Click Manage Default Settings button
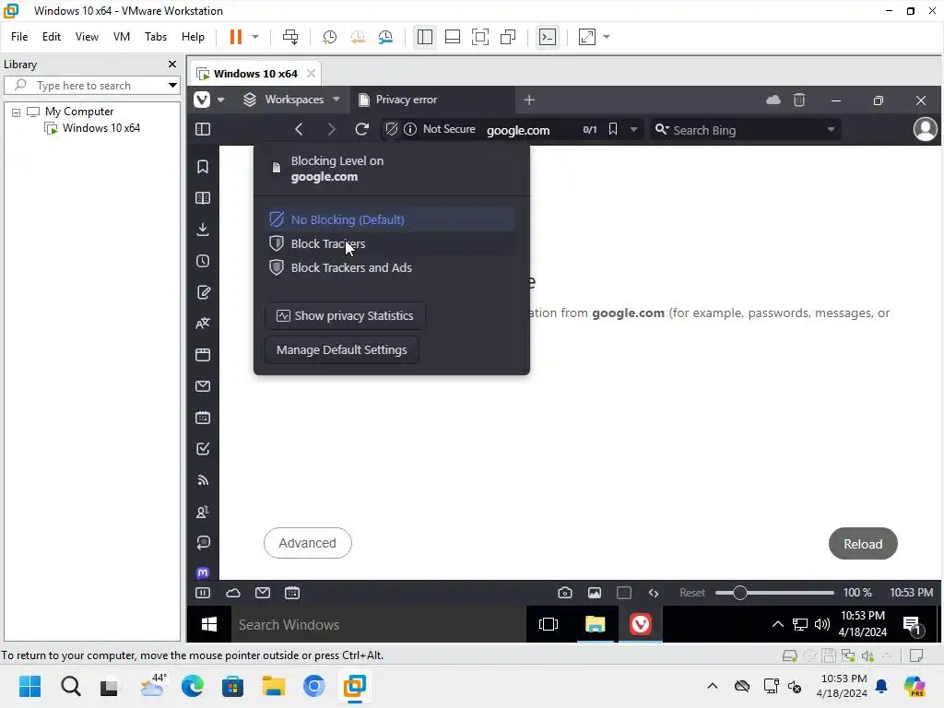Image resolution: width=944 pixels, height=708 pixels. click(342, 349)
